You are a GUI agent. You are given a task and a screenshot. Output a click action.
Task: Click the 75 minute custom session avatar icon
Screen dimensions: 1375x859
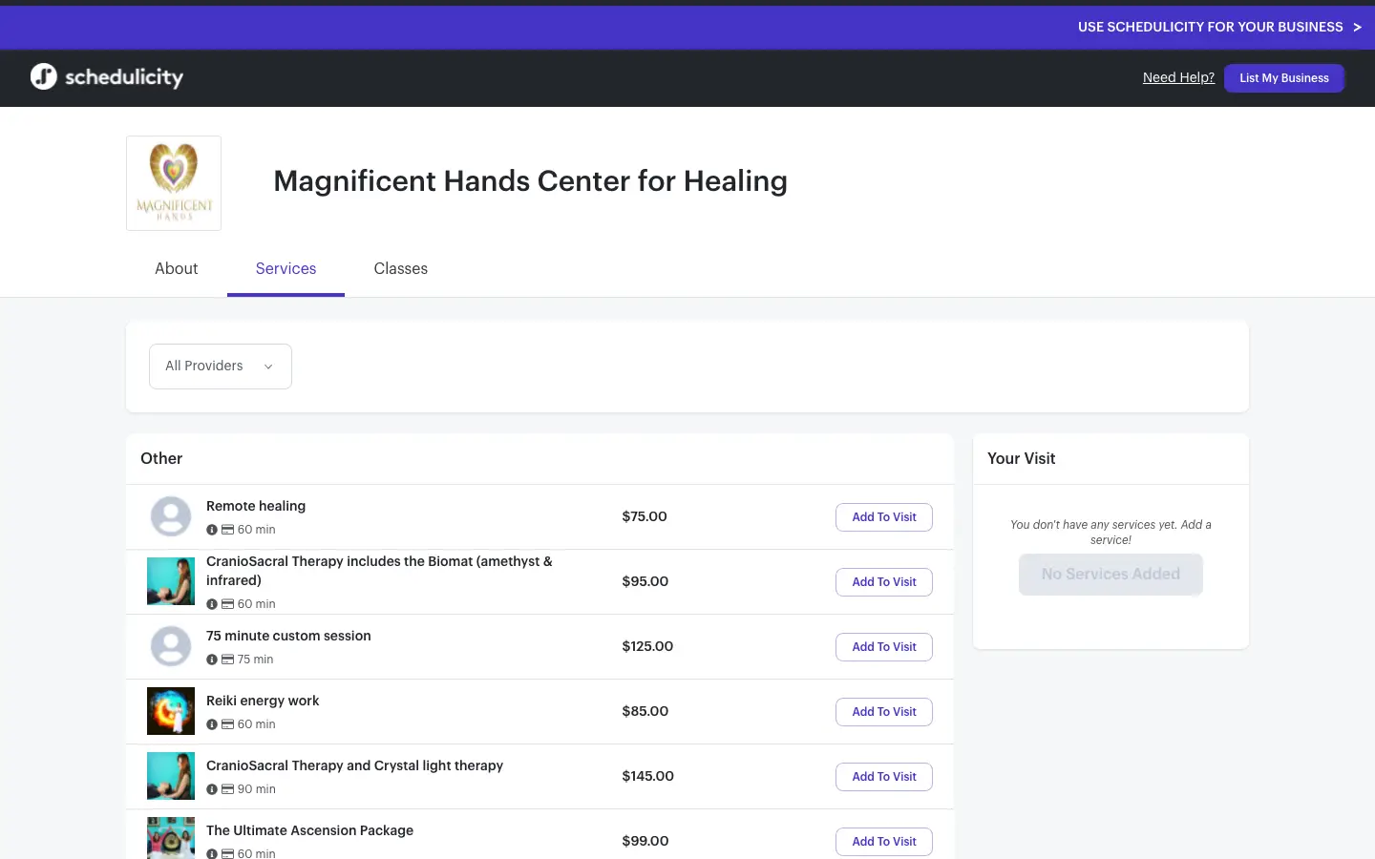171,646
